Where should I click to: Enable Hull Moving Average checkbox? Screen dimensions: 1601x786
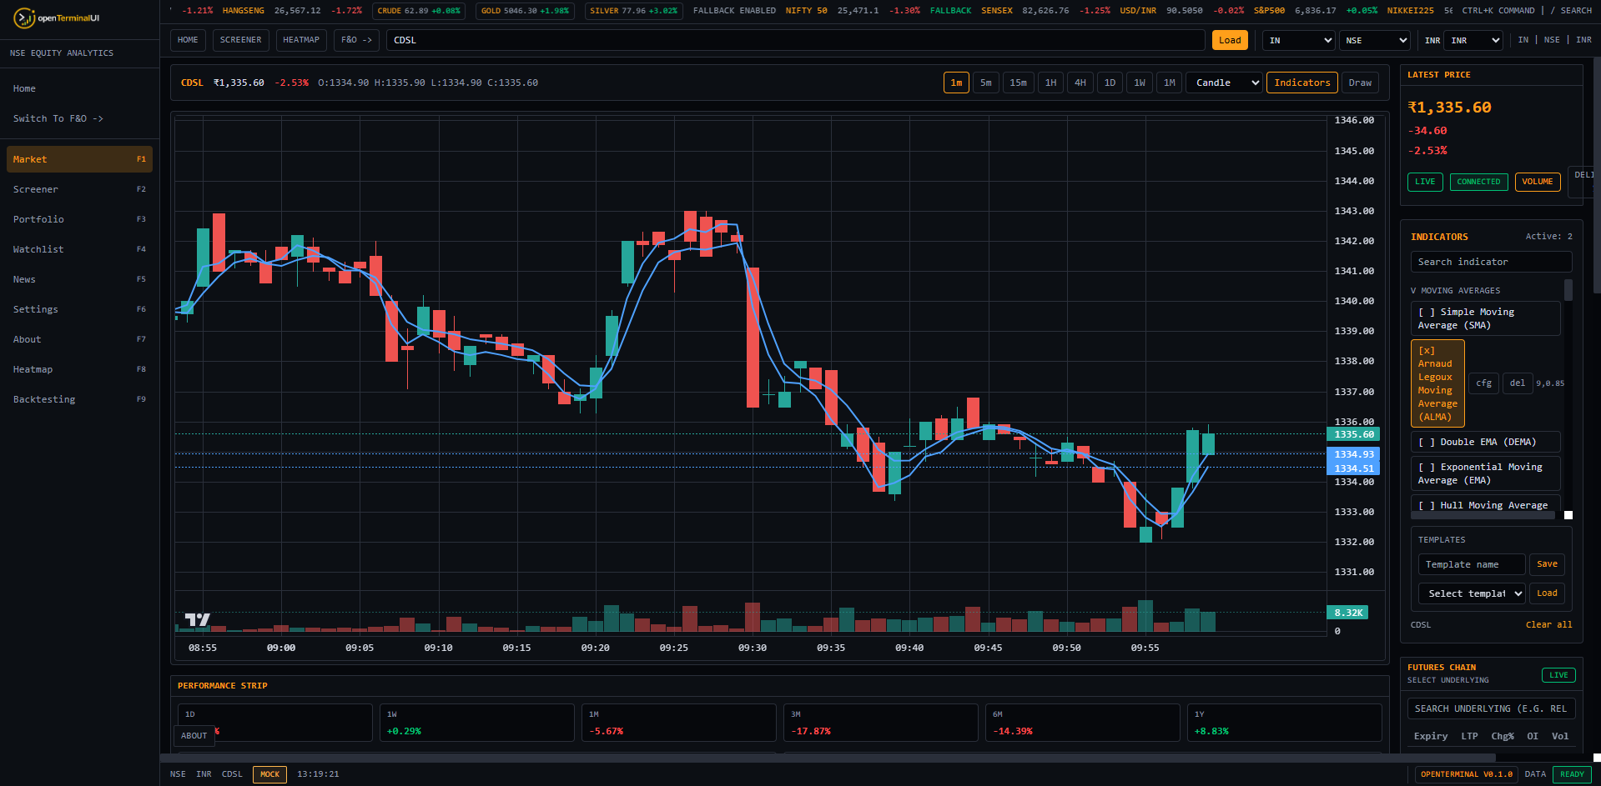(1485, 504)
